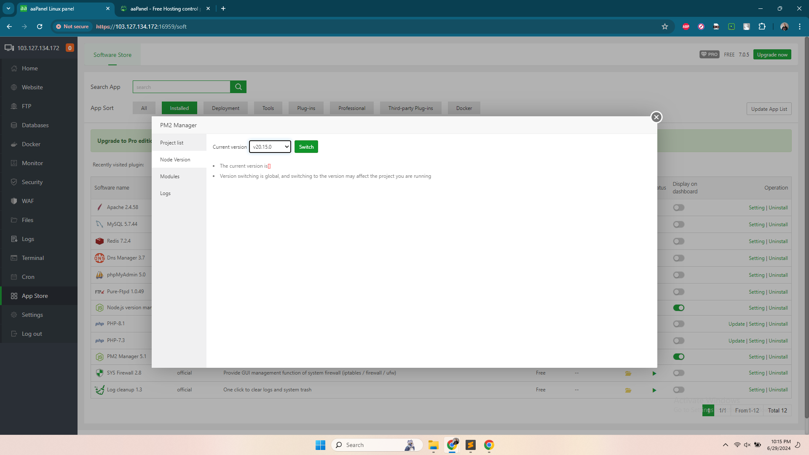Screen dimensions: 809x455
Task: Toggle Apache display on dashboard switch
Action: 678,208
